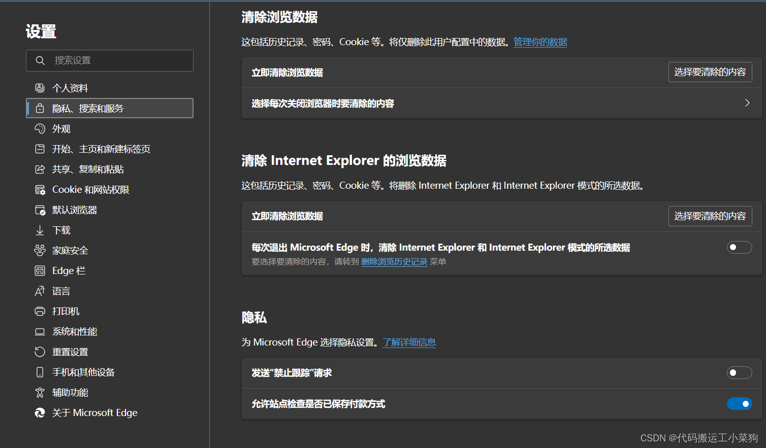Click the 选择每次关闭浏览器时要清除的内容 row text

[323, 104]
